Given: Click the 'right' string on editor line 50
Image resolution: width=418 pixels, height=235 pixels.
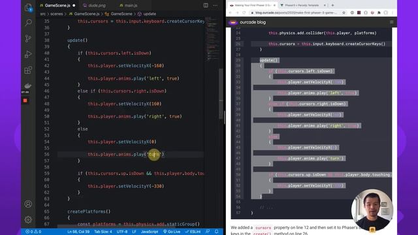Looking at the screenshot, I should point(155,116).
